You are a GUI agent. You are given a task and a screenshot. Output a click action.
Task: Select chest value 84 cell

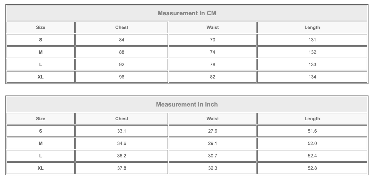(x=122, y=40)
